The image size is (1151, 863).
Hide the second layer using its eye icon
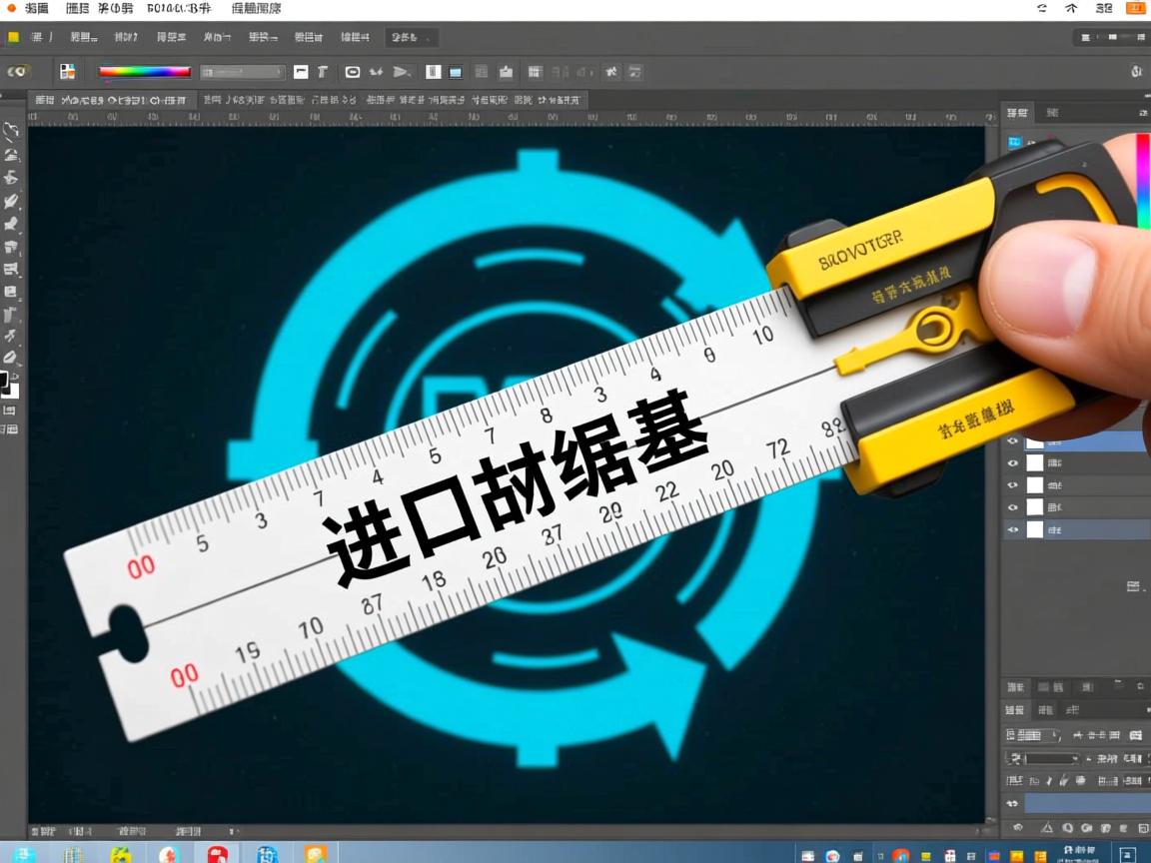click(x=1012, y=462)
